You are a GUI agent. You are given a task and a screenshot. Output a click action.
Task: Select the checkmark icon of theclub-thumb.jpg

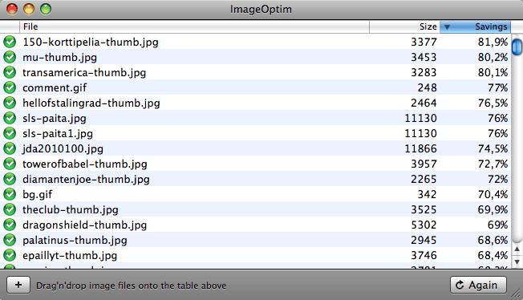coord(10,209)
